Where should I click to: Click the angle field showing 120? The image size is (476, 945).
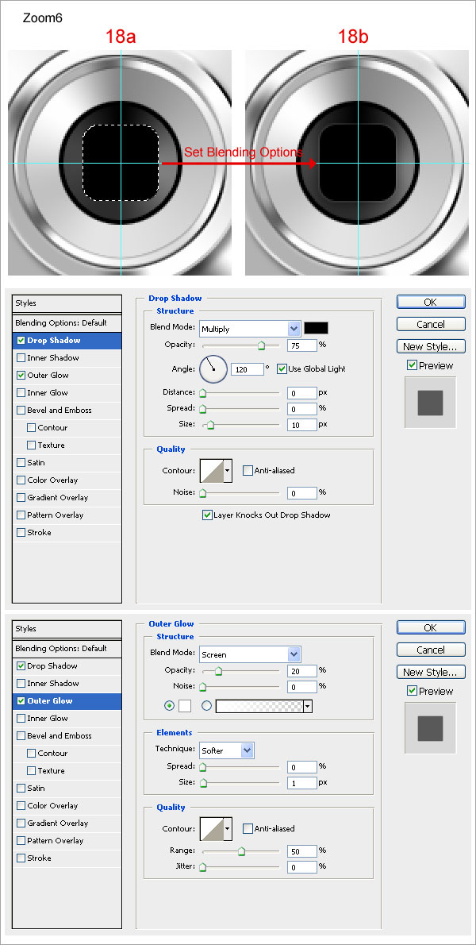[x=247, y=368]
